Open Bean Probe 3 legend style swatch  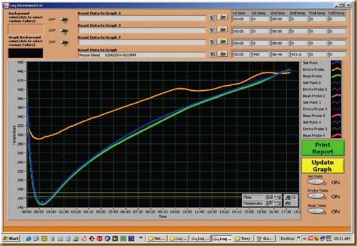[x=336, y=115]
